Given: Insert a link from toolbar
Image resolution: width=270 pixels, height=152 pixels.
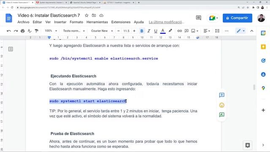Looking at the screenshot, I should point(179,31).
